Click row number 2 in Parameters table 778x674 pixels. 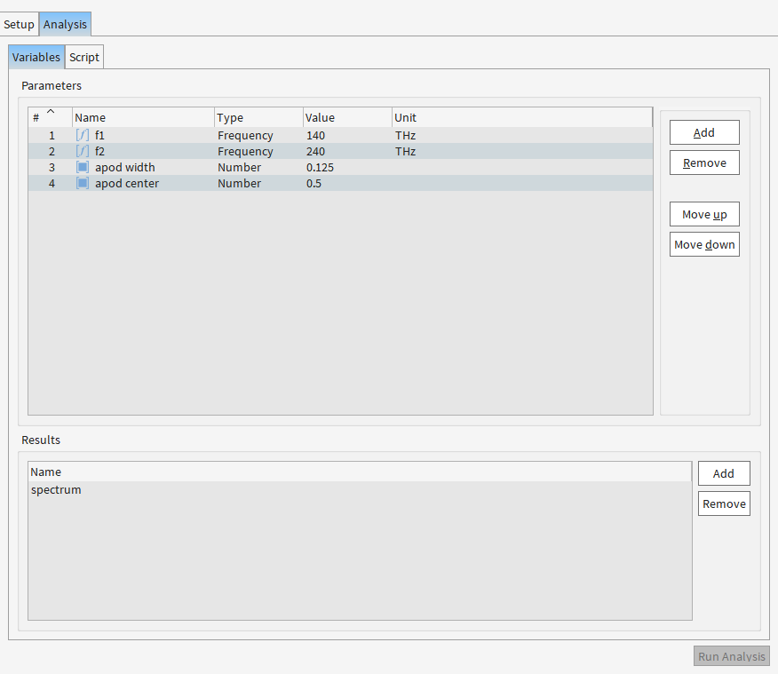pyautogui.click(x=52, y=151)
